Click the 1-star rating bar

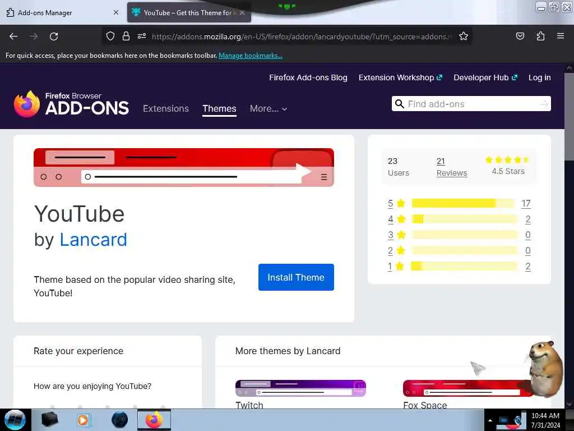point(465,266)
